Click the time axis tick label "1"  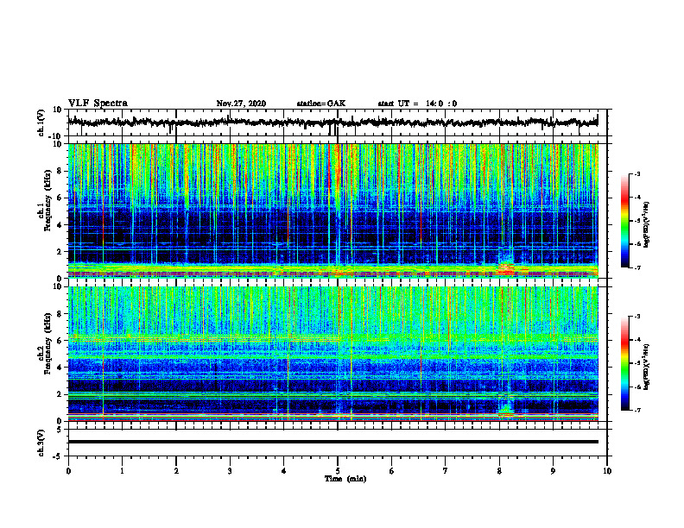pos(122,471)
